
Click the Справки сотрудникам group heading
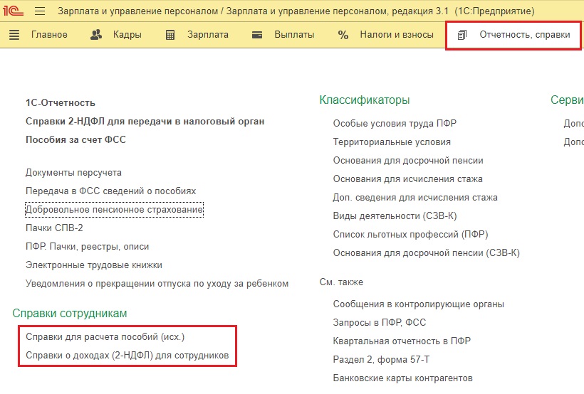point(70,314)
